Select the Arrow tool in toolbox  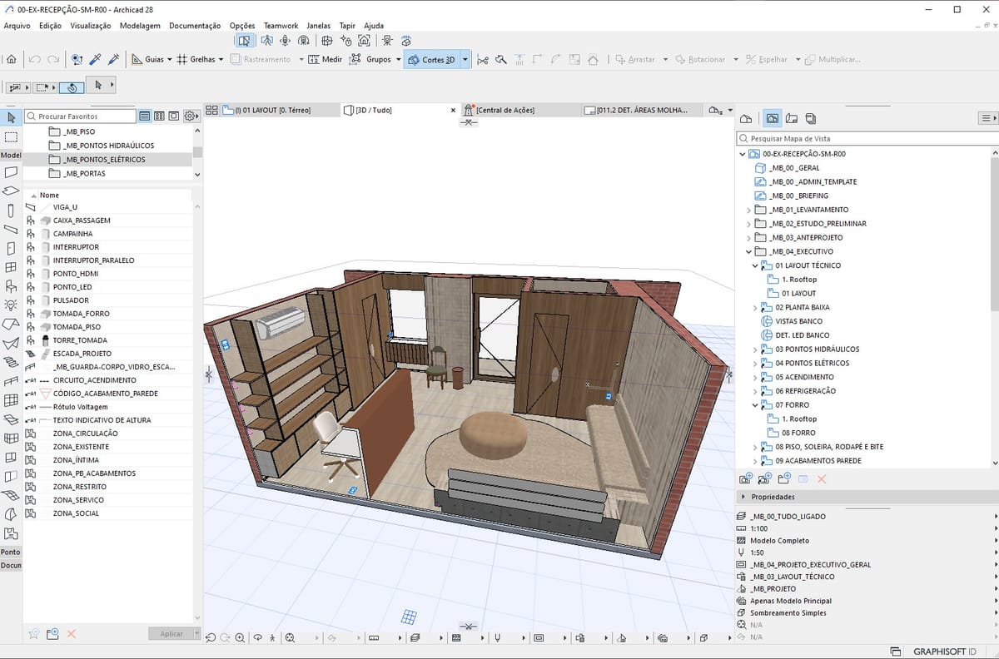(x=11, y=117)
